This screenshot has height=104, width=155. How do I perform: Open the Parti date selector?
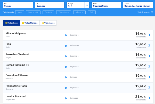106,5
